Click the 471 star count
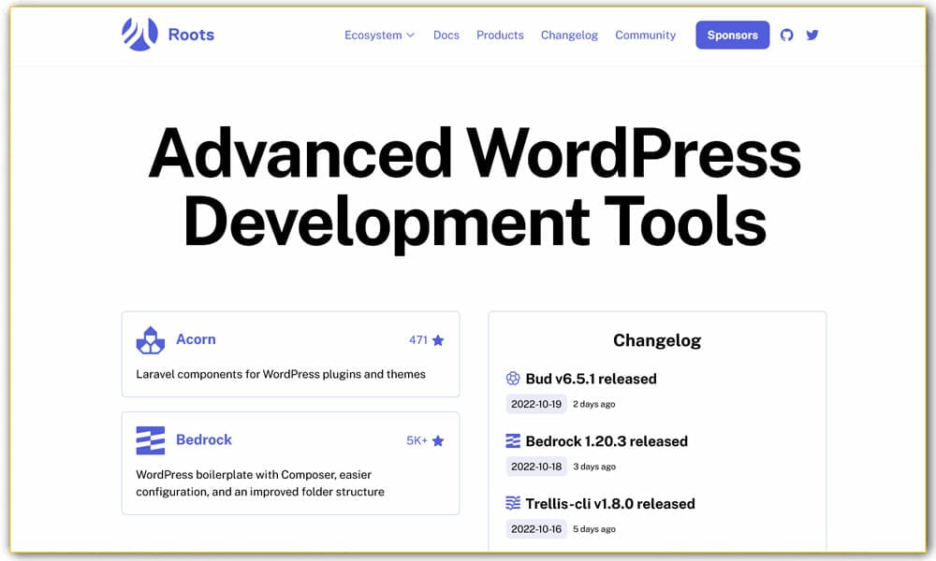Image resolution: width=936 pixels, height=561 pixels. (x=418, y=339)
